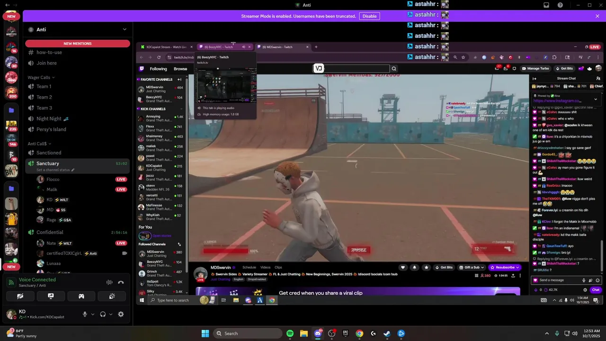Click Twitch search magnifier in the stream
The height and width of the screenshot is (341, 606).
pos(393,69)
